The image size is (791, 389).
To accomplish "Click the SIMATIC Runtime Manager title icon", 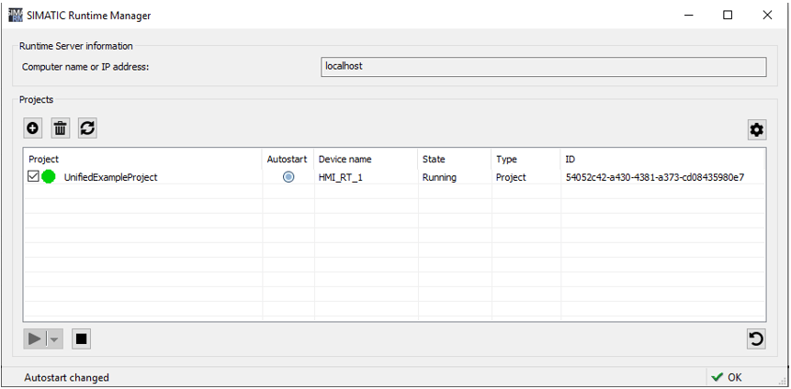I will [x=17, y=15].
